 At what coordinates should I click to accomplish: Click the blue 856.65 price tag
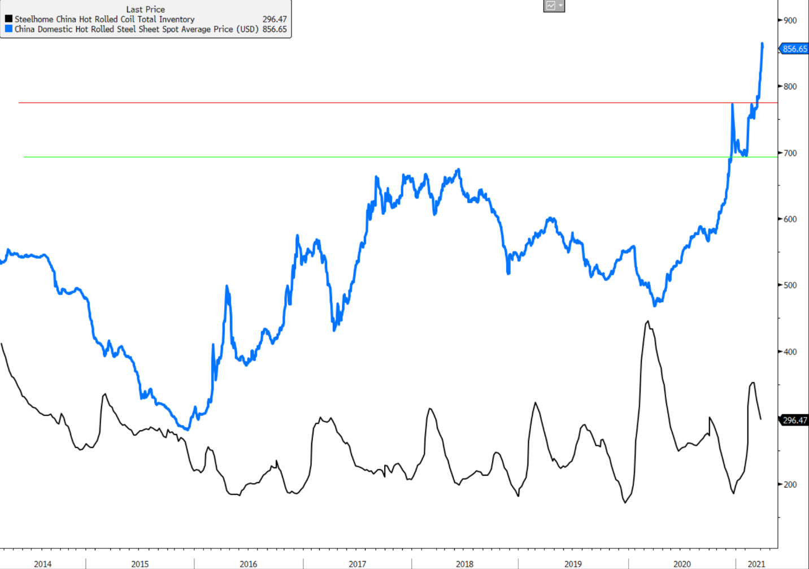[794, 49]
